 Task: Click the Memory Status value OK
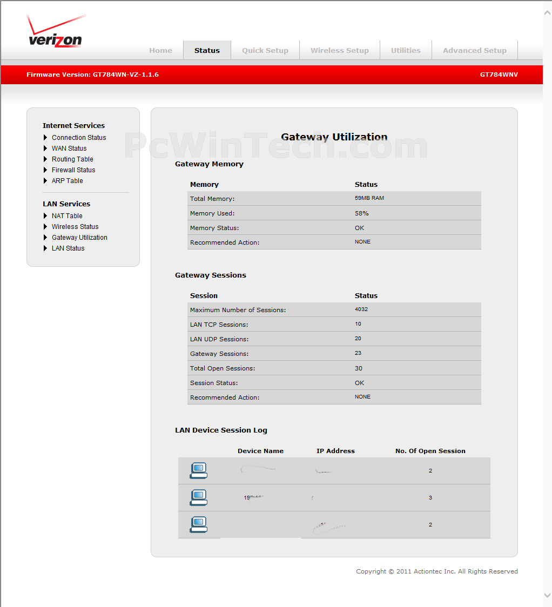click(360, 228)
